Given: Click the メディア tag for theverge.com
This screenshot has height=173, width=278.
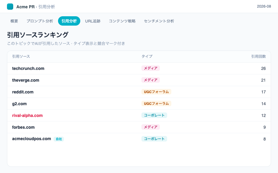Looking at the screenshot, I should click(x=150, y=80).
